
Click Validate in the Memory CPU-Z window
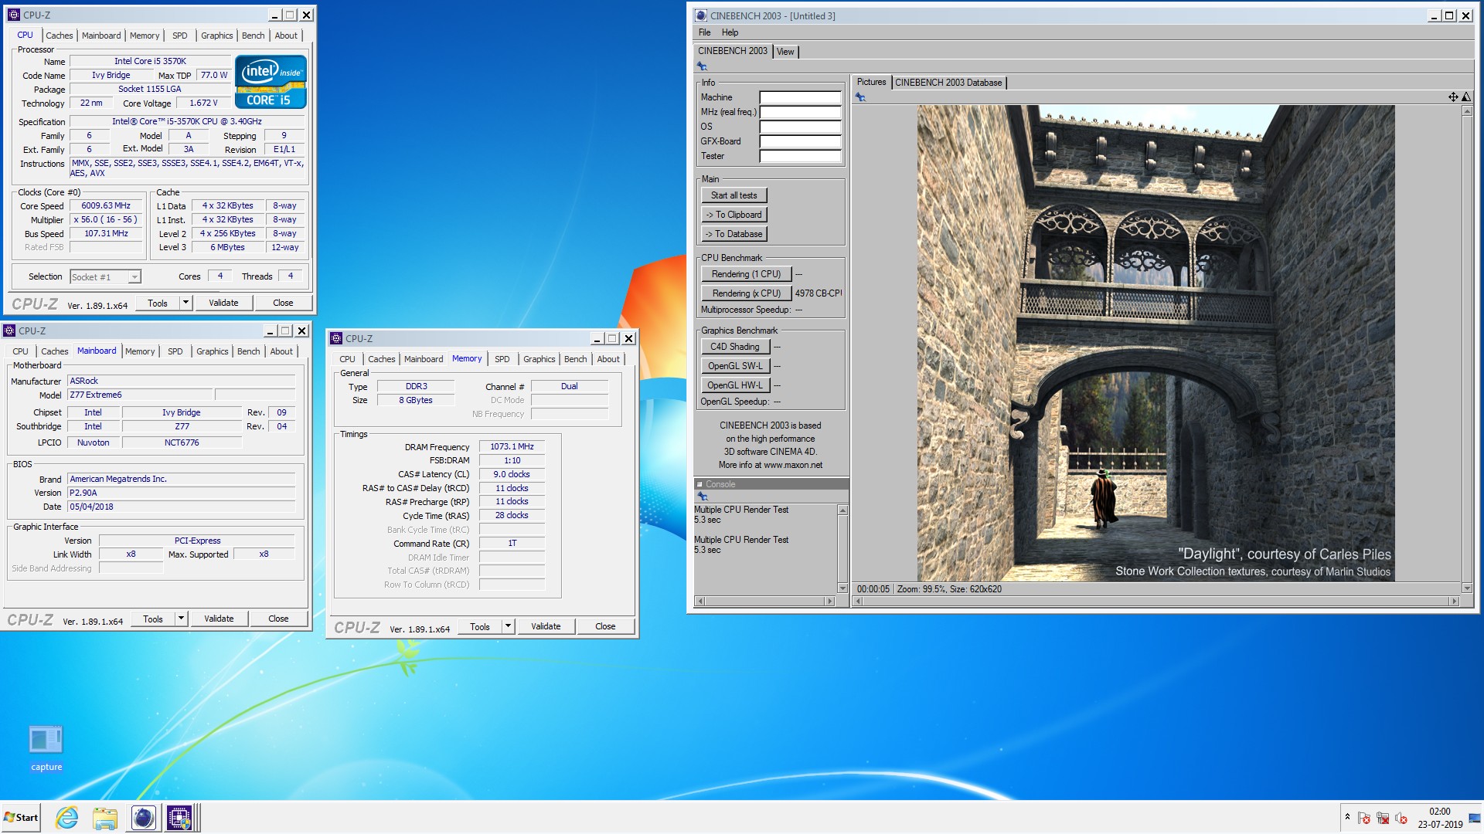coord(546,626)
